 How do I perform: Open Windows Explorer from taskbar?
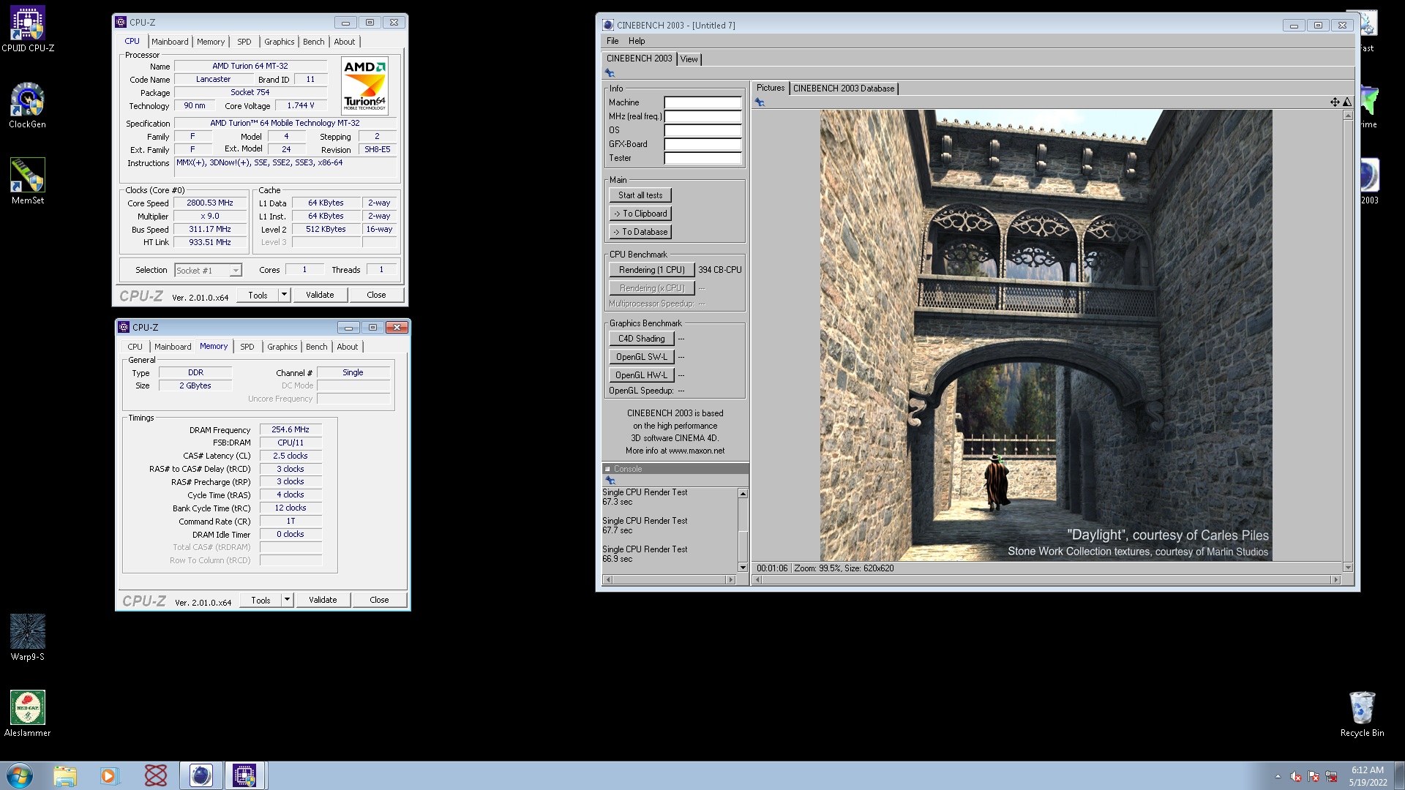click(x=64, y=775)
